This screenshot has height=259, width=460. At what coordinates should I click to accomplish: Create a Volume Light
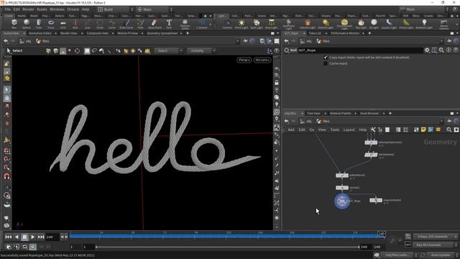point(308,24)
